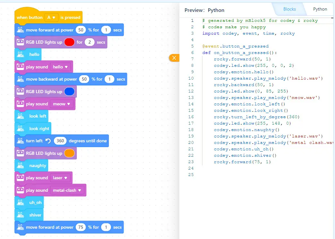Viewport: 335px width, 239px height.
Task: Click the red LED color swatch
Action: pos(69,42)
